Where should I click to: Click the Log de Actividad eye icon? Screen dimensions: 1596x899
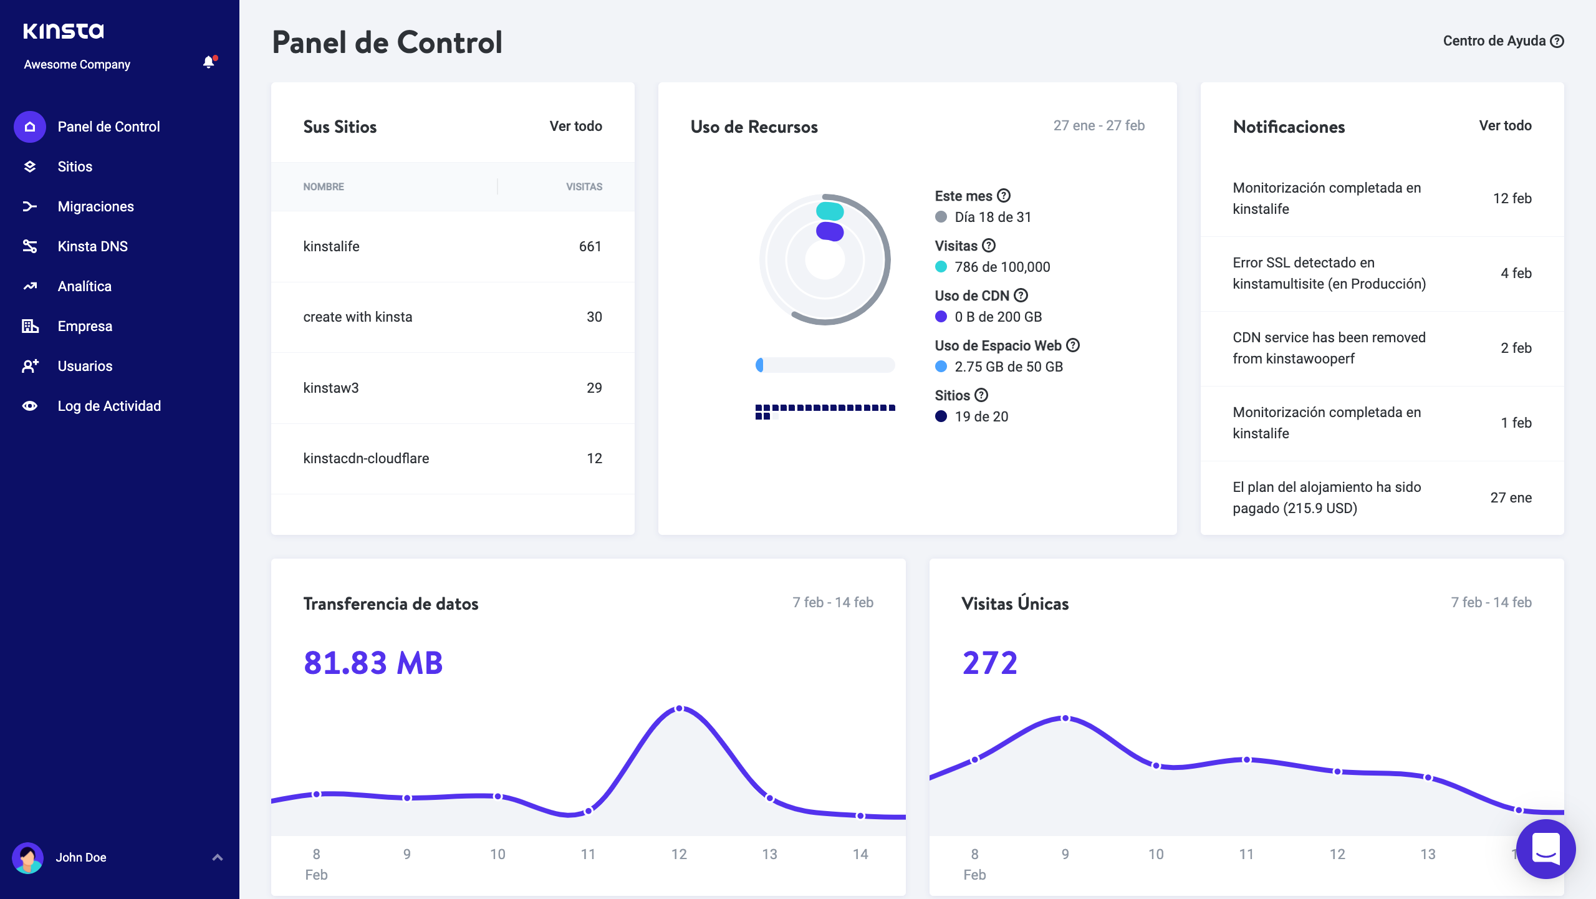click(29, 406)
